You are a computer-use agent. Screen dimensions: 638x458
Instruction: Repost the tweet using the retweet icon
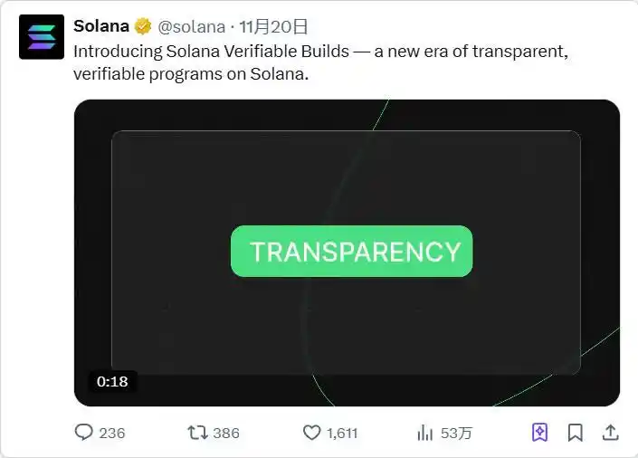coord(196,433)
